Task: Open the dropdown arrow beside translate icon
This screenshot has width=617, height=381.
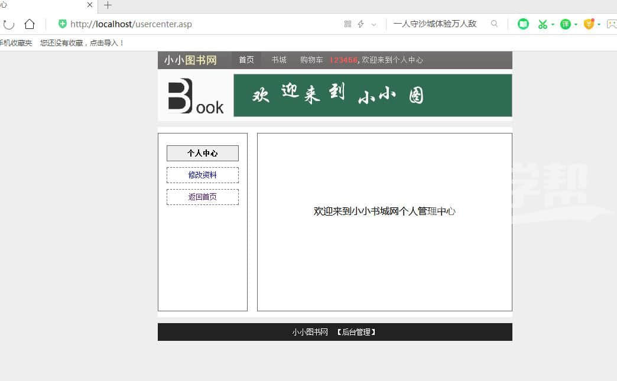Action: (576, 24)
